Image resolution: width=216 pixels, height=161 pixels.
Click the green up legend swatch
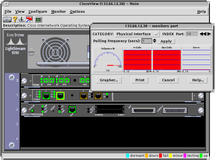[201, 156]
